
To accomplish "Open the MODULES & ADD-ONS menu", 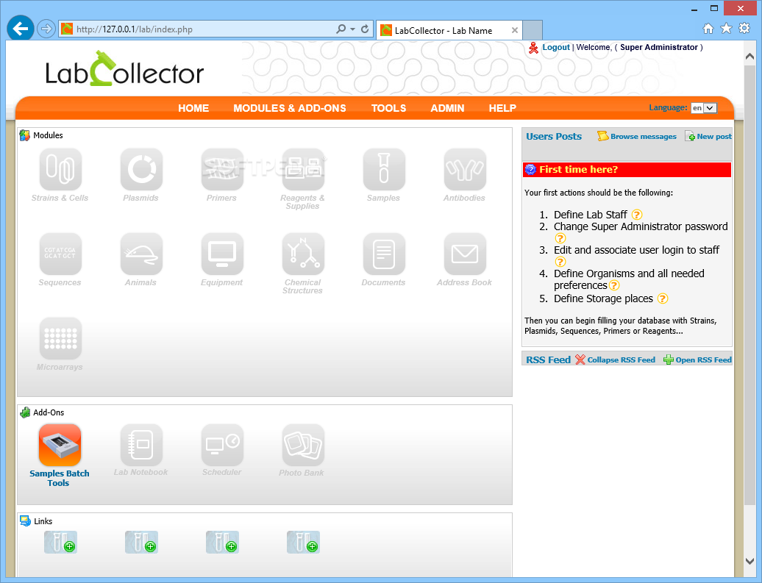I will tap(290, 108).
